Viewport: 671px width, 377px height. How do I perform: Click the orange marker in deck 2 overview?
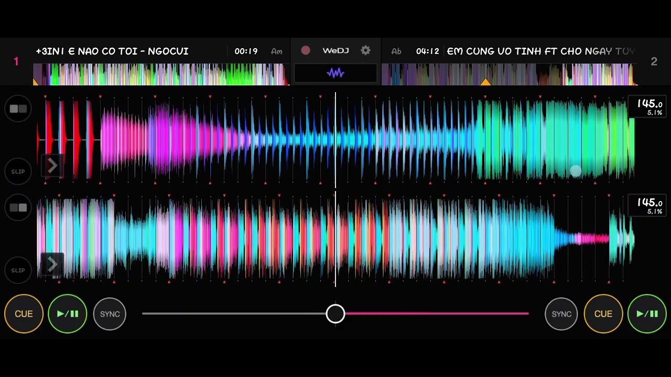pos(485,82)
